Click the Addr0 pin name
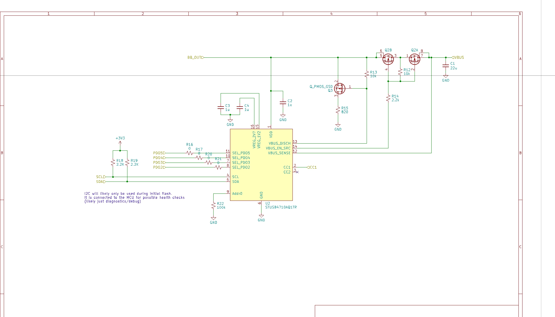Viewport: 555px width, 317px height. pos(237,193)
